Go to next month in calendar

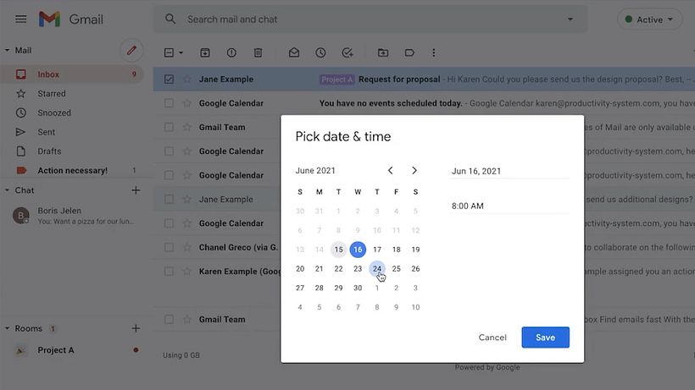[414, 171]
